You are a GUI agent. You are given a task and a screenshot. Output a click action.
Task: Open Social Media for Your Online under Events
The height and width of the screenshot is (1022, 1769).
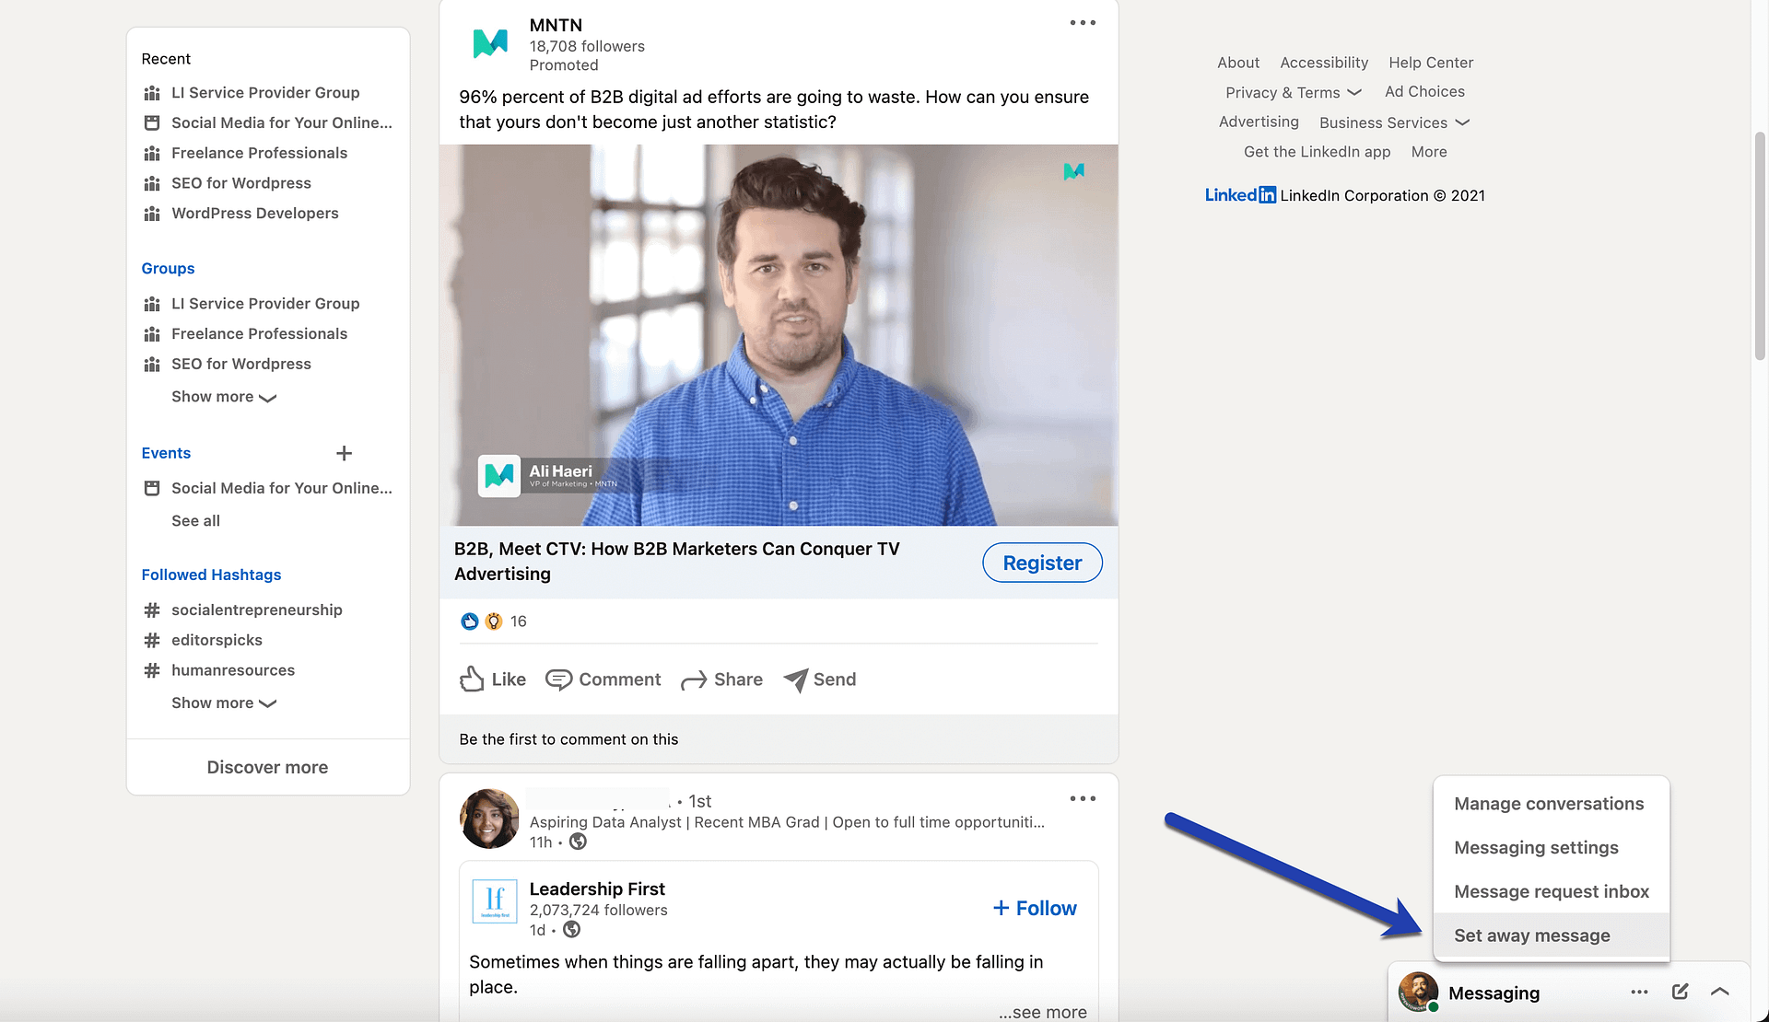(x=281, y=489)
